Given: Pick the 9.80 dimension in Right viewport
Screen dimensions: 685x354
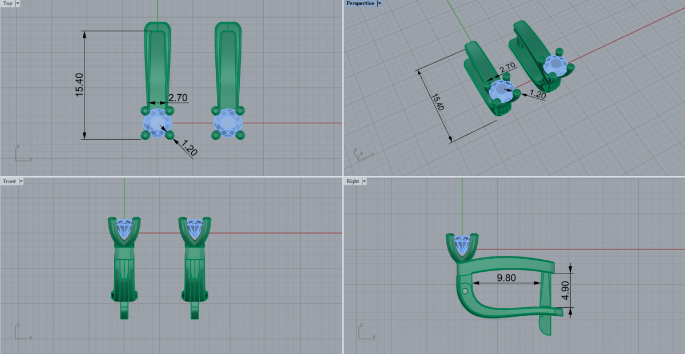Looking at the screenshot, I should pos(507,277).
